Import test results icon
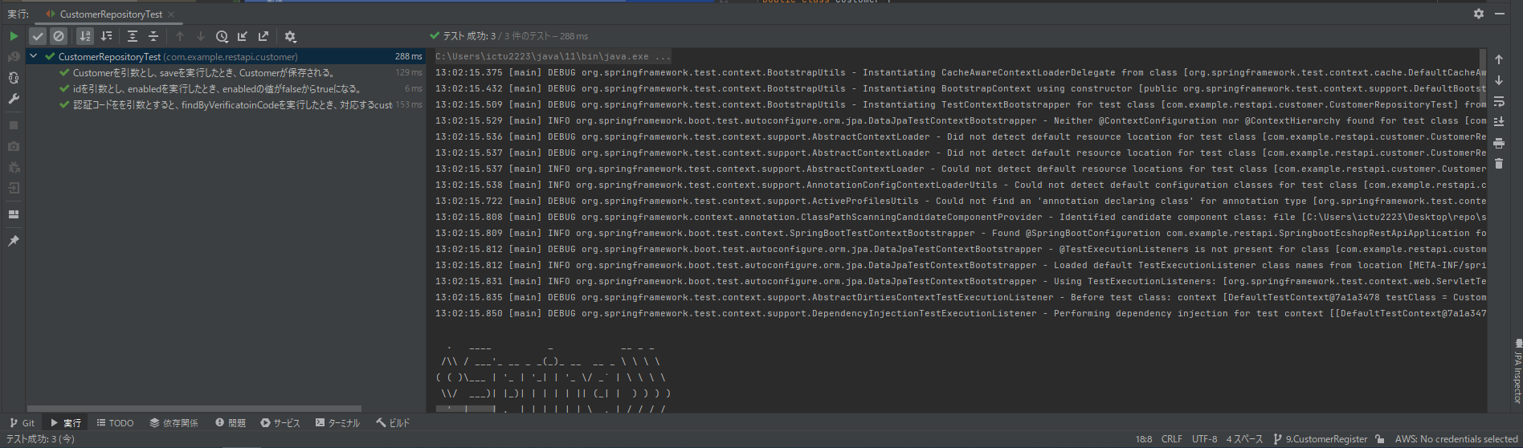 pyautogui.click(x=243, y=36)
